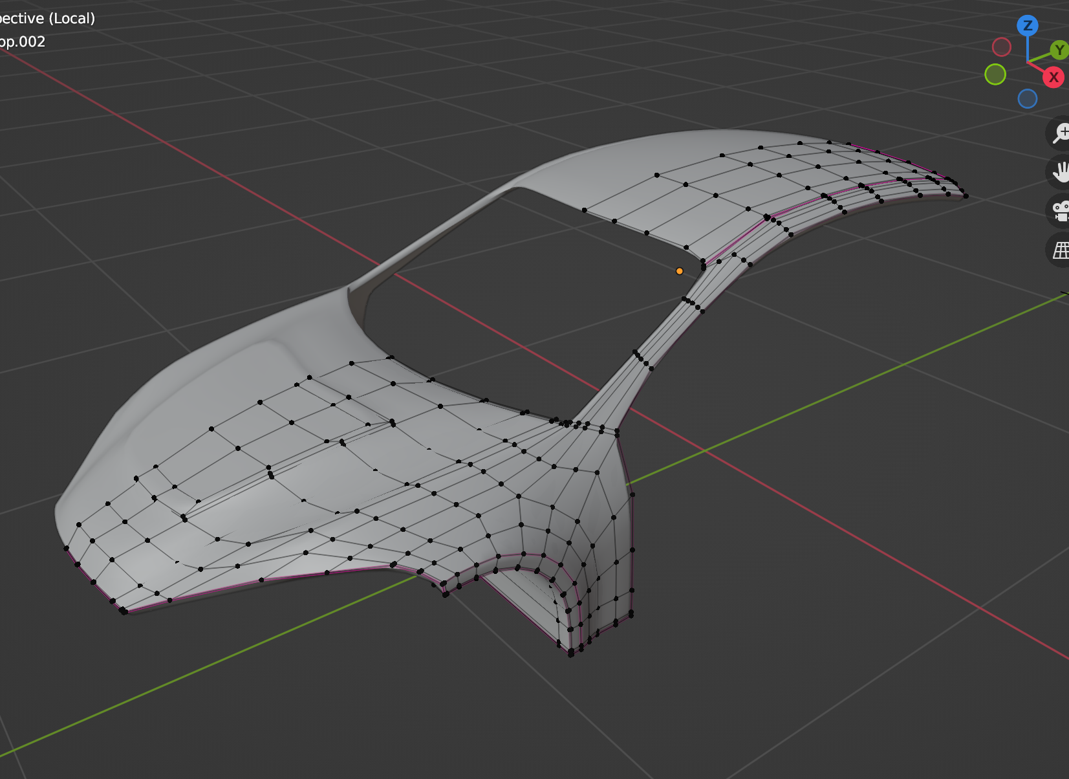
Task: Toggle camera view with the camera icon
Action: click(1061, 211)
